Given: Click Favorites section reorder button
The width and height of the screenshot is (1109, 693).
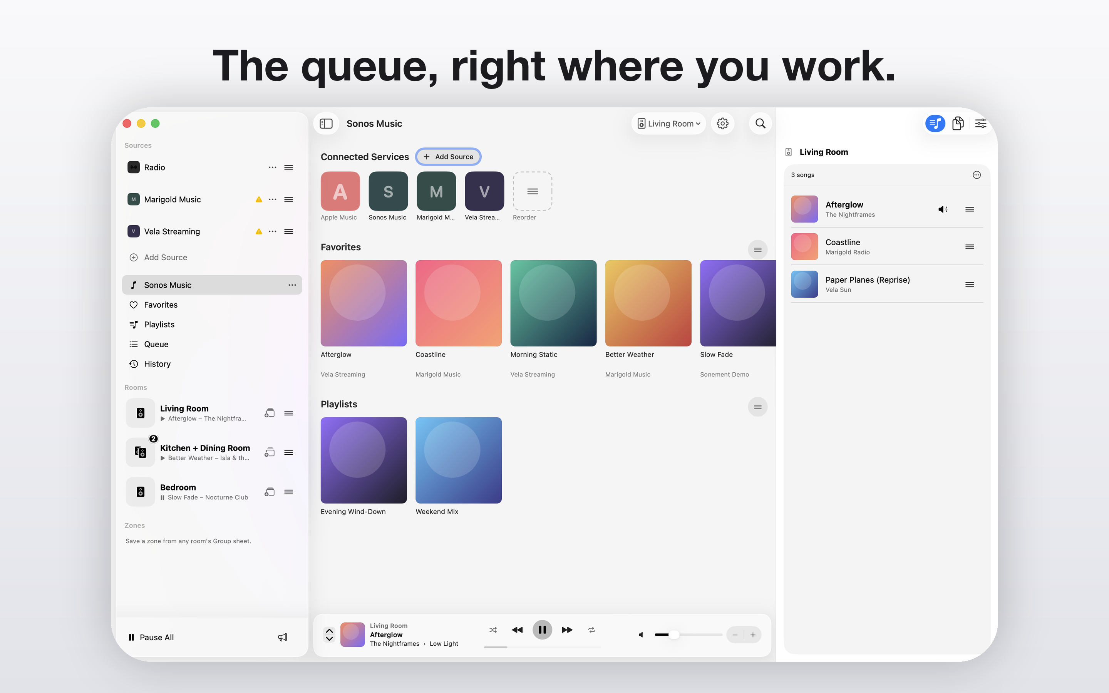Looking at the screenshot, I should (757, 250).
